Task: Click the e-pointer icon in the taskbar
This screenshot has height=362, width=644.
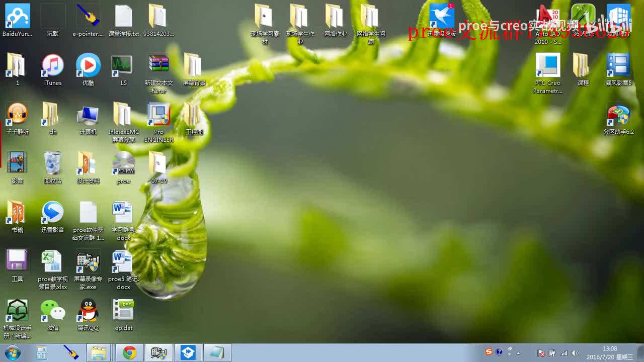Action: (71, 353)
